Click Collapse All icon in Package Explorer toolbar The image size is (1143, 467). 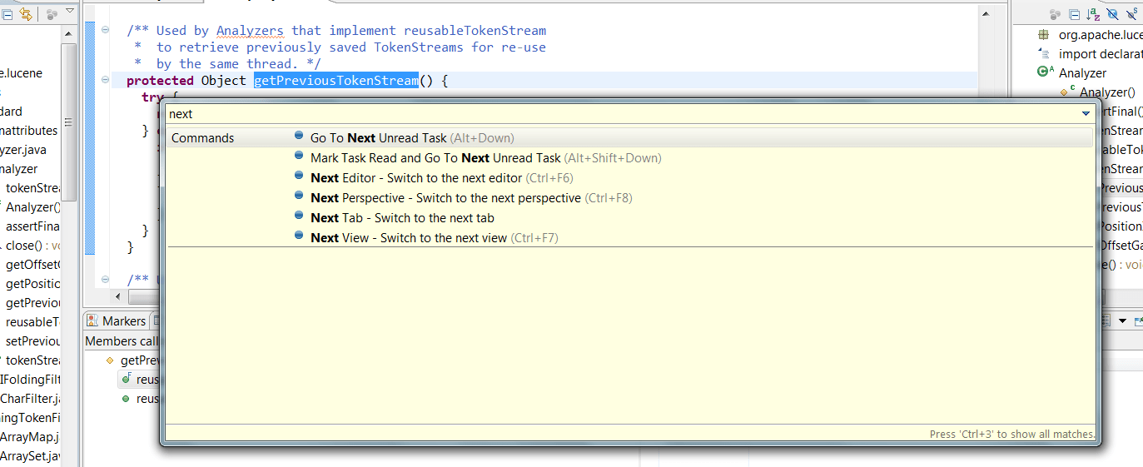point(7,14)
